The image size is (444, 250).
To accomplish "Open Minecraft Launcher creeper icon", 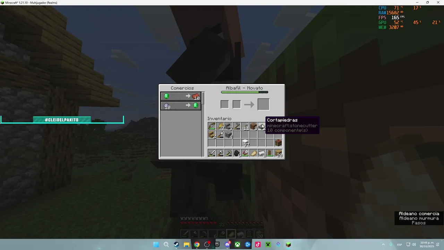I will (268, 244).
